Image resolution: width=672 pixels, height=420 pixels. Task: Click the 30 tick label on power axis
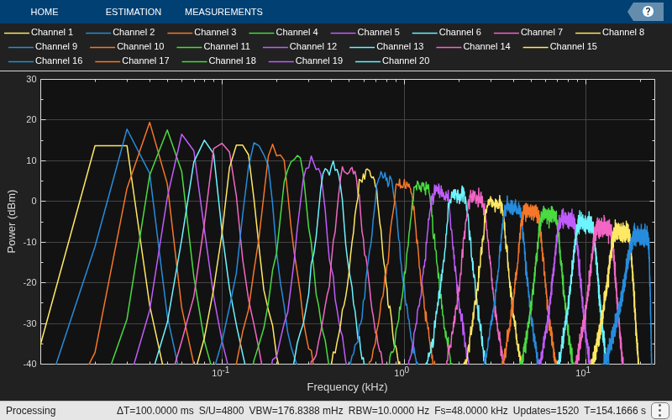click(31, 79)
